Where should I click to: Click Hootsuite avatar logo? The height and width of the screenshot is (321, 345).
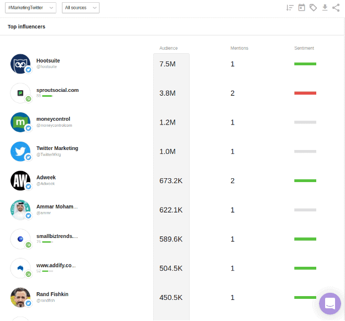[20, 64]
